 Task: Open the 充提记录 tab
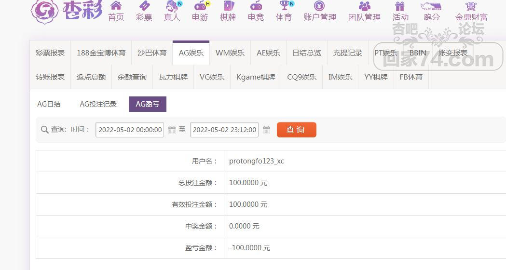pyautogui.click(x=347, y=53)
